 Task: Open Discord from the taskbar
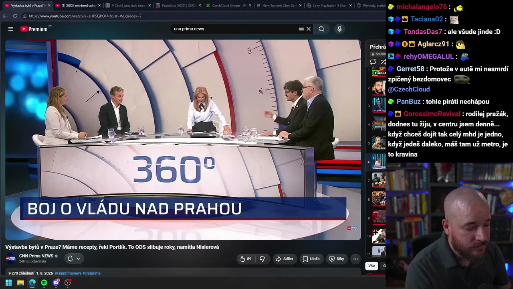tap(56, 283)
